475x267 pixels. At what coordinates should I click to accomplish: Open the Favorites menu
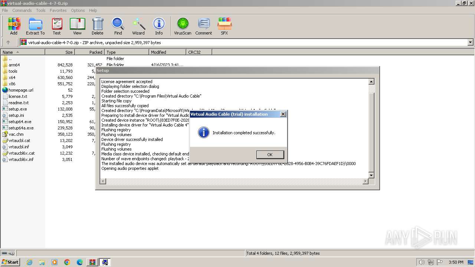click(58, 10)
